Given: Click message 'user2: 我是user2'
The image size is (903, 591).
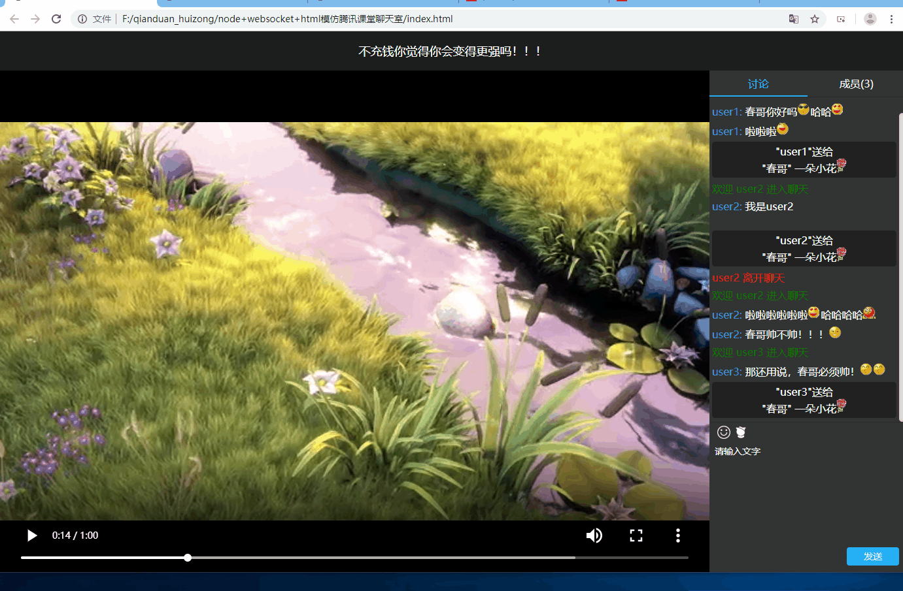Looking at the screenshot, I should point(753,206).
